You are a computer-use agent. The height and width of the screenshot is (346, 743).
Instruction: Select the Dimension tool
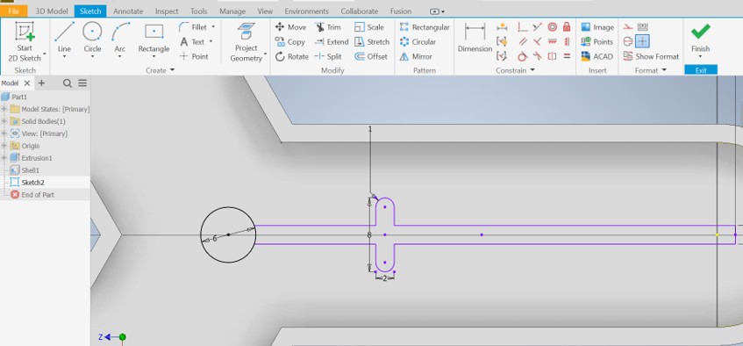coord(475,37)
